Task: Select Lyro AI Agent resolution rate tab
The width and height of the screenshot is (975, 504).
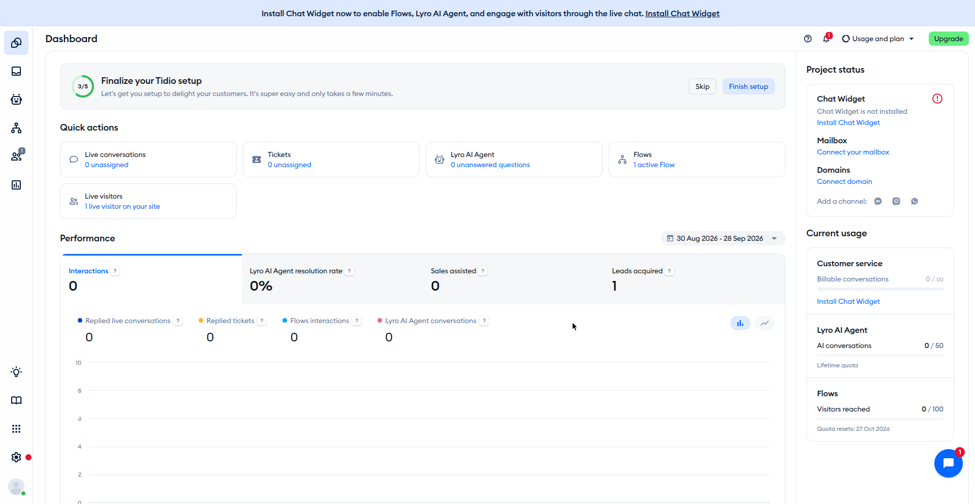Action: point(332,279)
